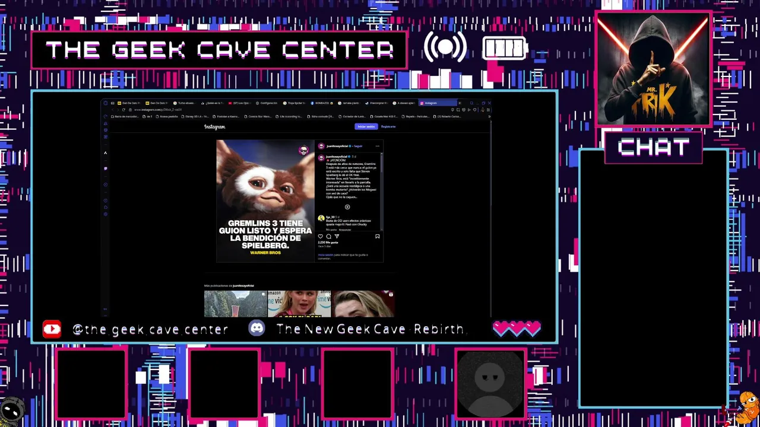Screen dimensions: 760x427
Task: Open the Discord icon in stream overlay
Action: pyautogui.click(x=256, y=329)
